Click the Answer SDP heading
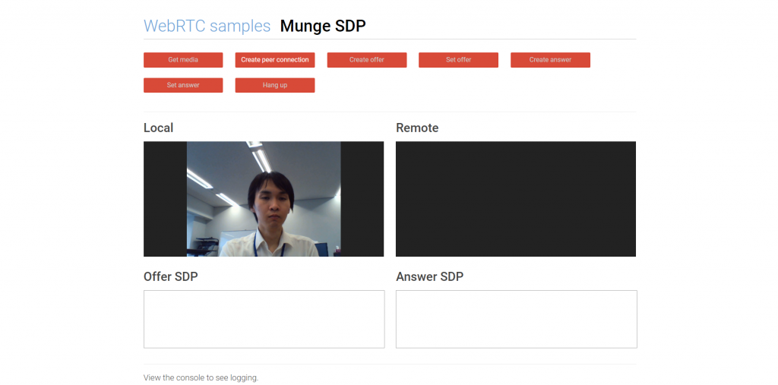Viewport: 778px width, 385px height. (430, 276)
